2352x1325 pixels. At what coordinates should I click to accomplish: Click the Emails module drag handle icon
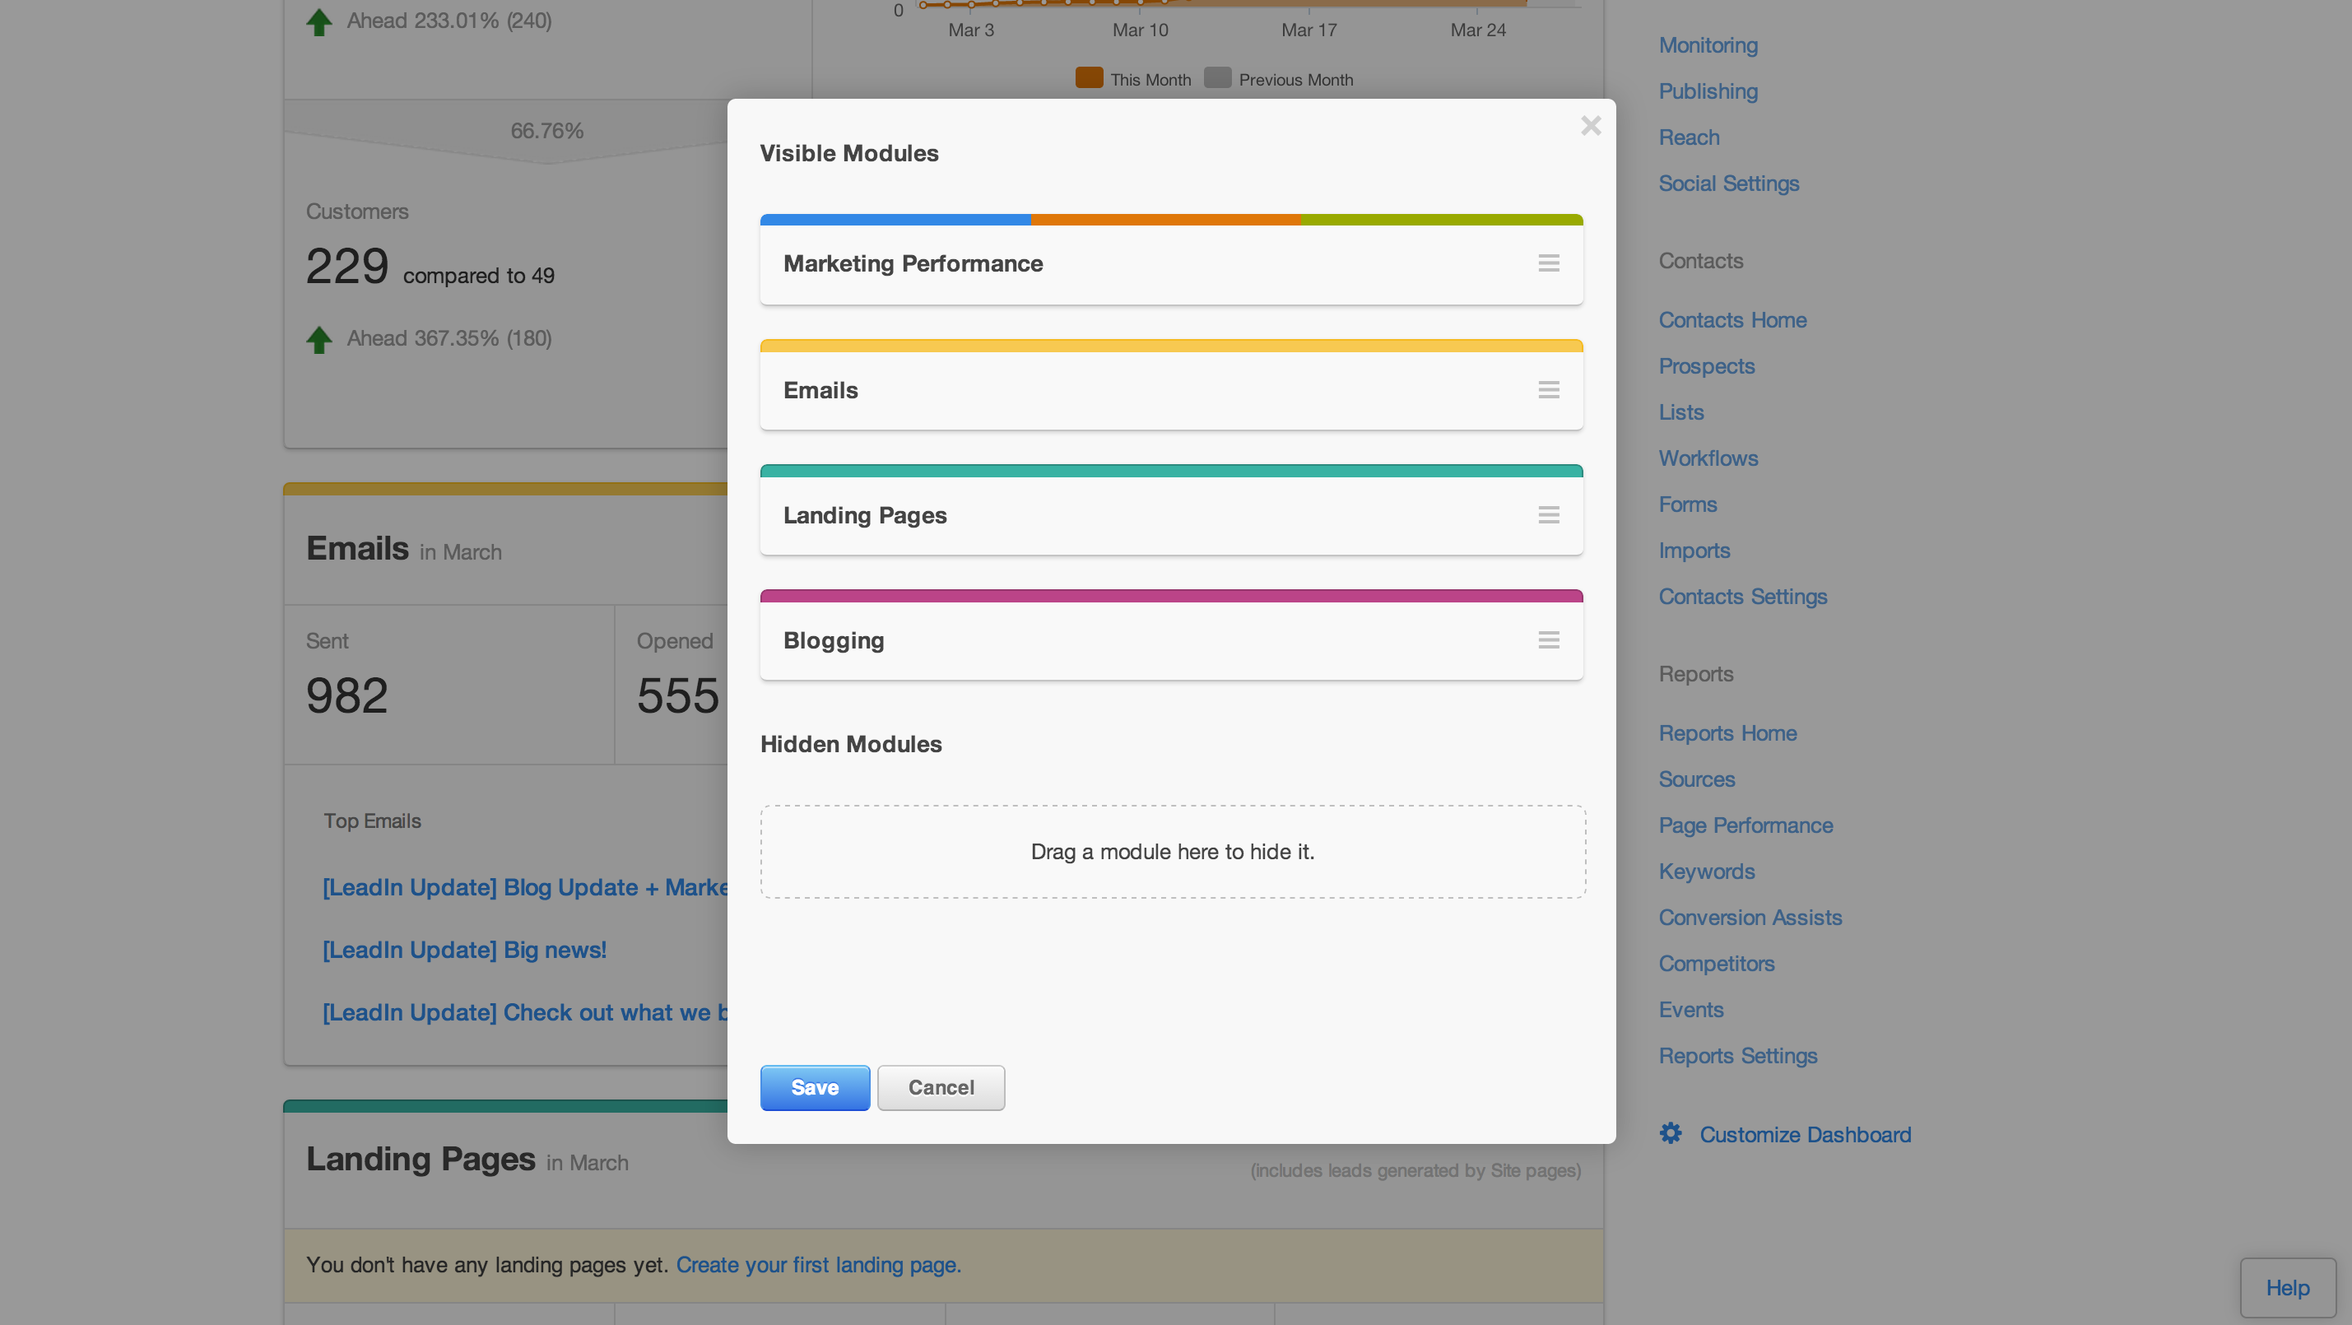(x=1549, y=390)
